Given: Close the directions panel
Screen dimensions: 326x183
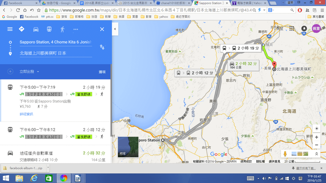Looking at the screenshot, I should [x=102, y=29].
